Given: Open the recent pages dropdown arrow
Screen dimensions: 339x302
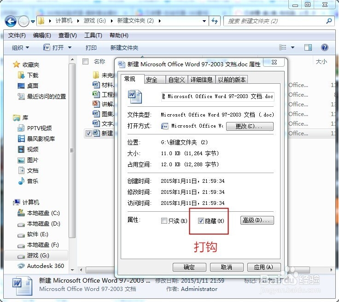Looking at the screenshot, I should point(33,21).
